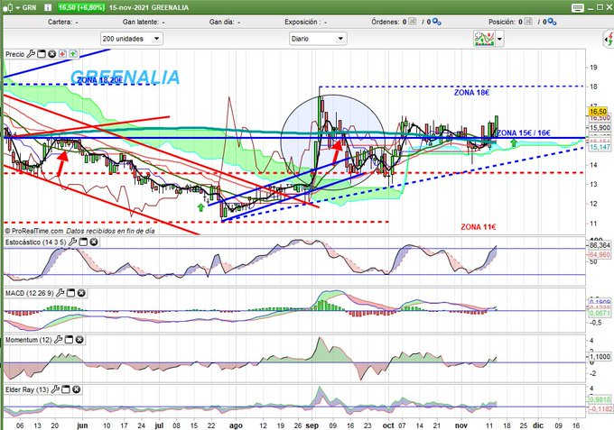Click the 16,50 (+6,80%) price badge

pos(81,7)
